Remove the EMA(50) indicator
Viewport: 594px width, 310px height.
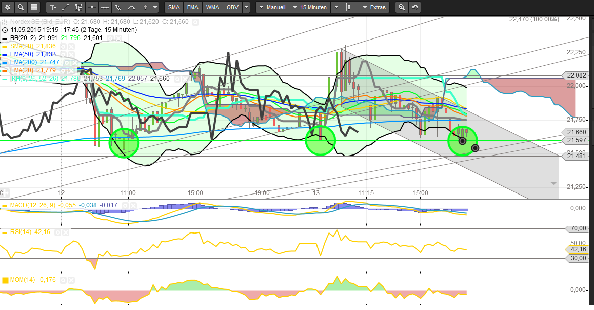pos(71,54)
